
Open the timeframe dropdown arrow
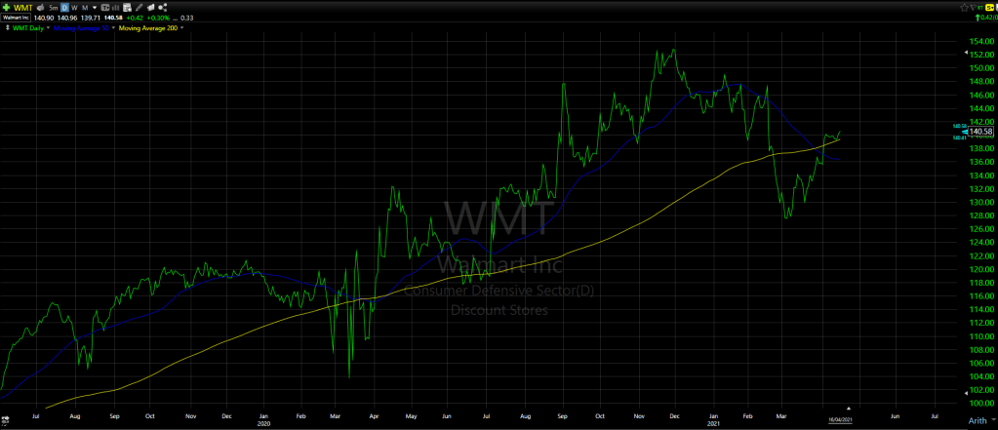pos(94,7)
